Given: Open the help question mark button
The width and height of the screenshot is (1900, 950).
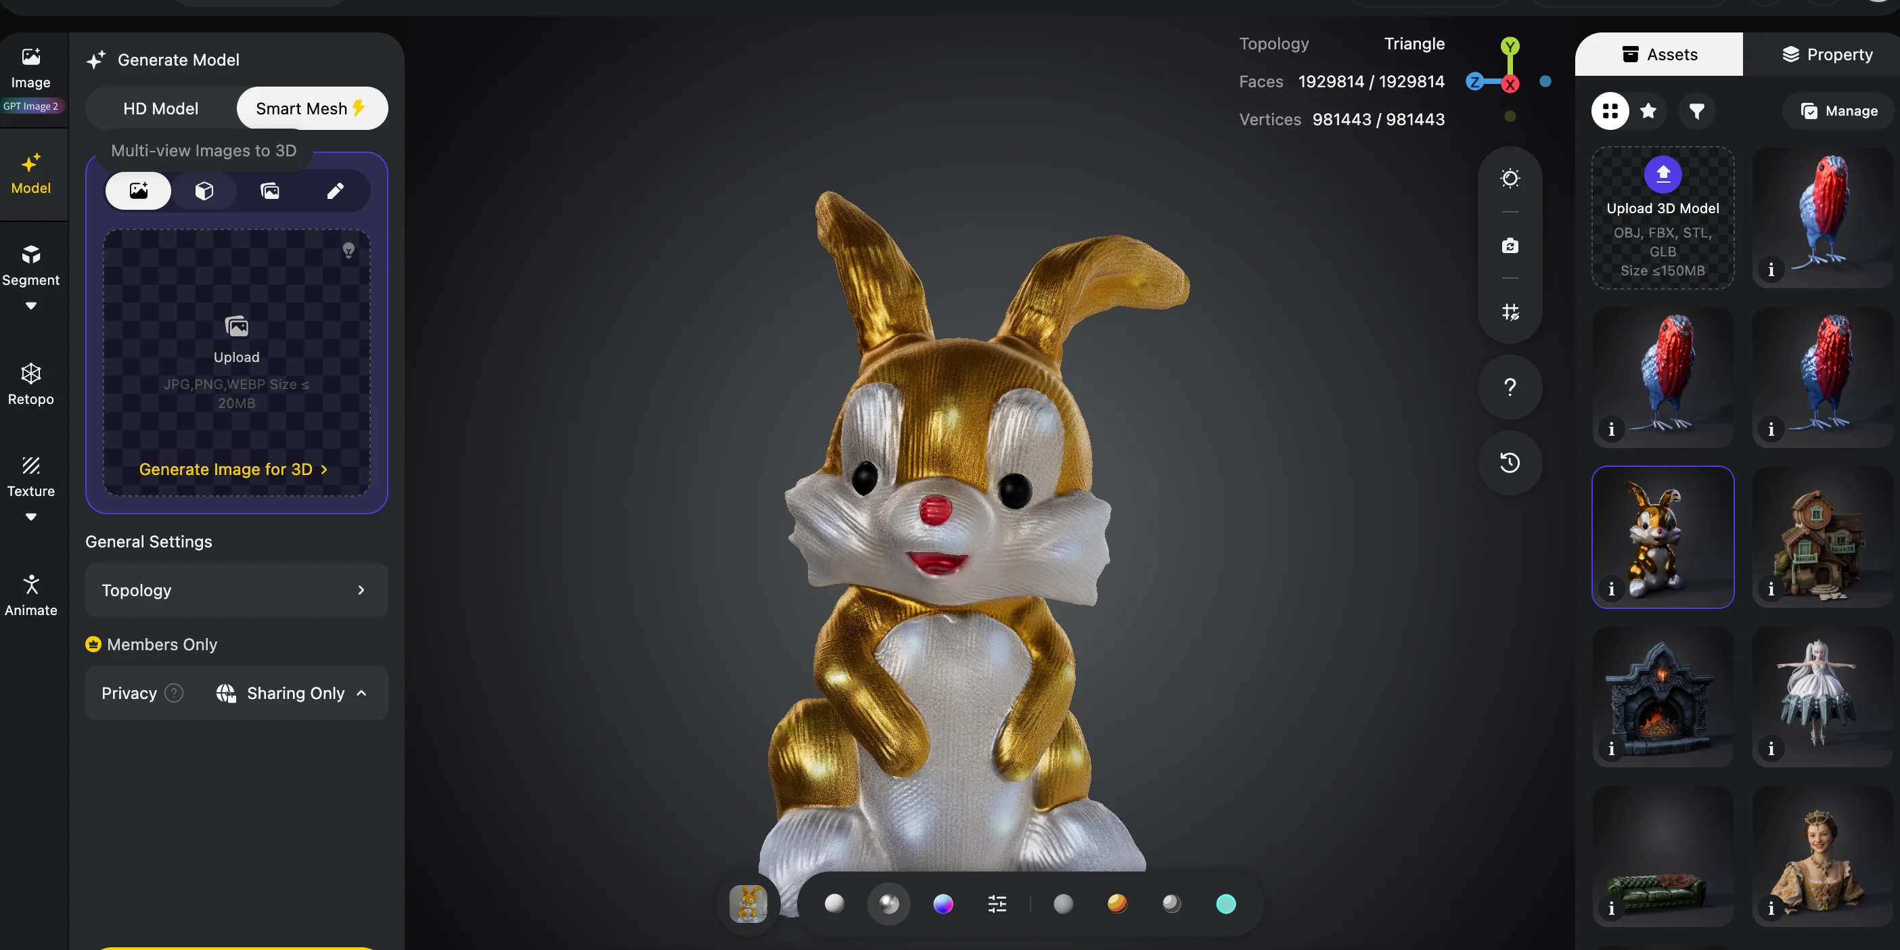Looking at the screenshot, I should click(x=1510, y=387).
